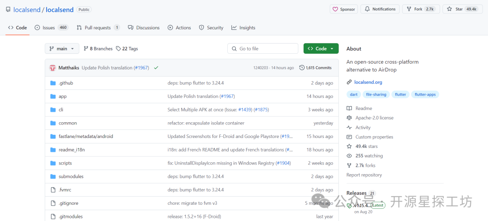
Task: Open the Releases heading link
Action: tap(357, 193)
